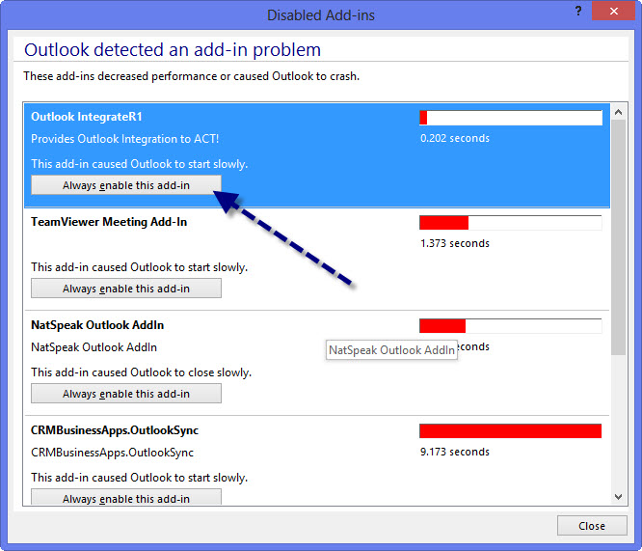
Task: Click the 0.202 seconds progress bar
Action: pyautogui.click(x=511, y=118)
